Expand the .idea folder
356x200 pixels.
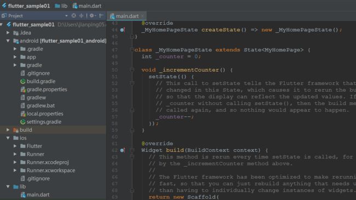[8, 33]
